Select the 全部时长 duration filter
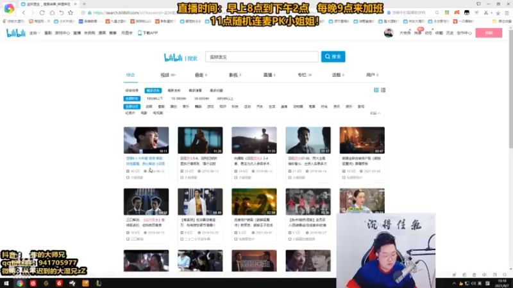 132,99
